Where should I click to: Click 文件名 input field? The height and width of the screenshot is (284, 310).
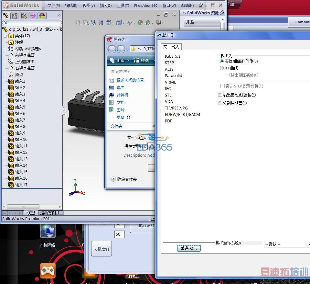(151, 137)
